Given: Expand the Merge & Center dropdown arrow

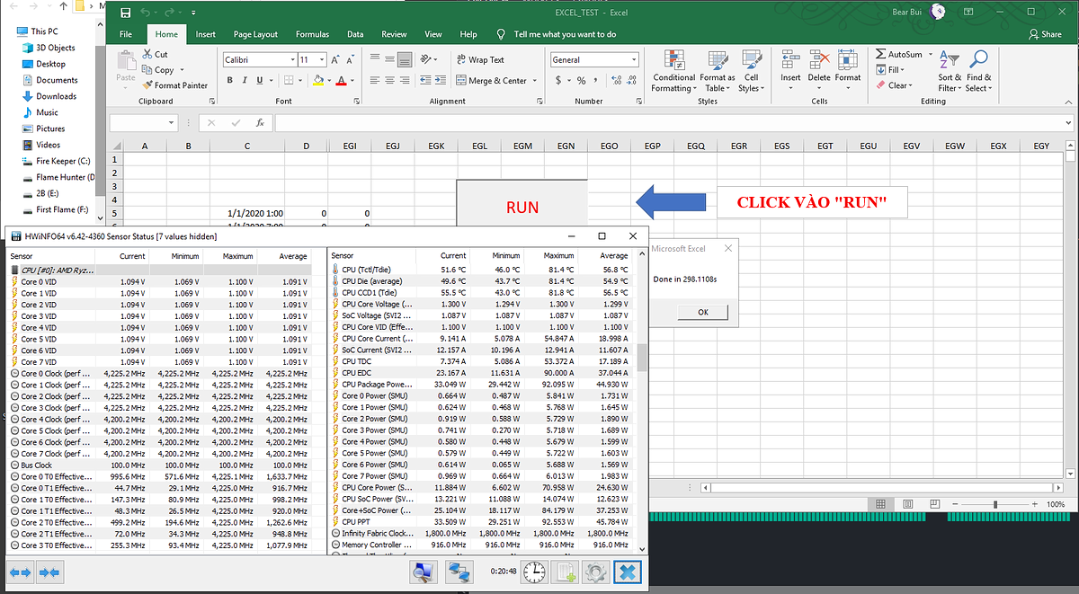Looking at the screenshot, I should [x=535, y=80].
